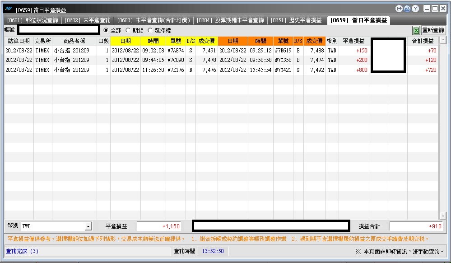The height and width of the screenshot is (263, 451).
Task: Click the pop-out arrow icon in title bar
Action: coord(399,9)
